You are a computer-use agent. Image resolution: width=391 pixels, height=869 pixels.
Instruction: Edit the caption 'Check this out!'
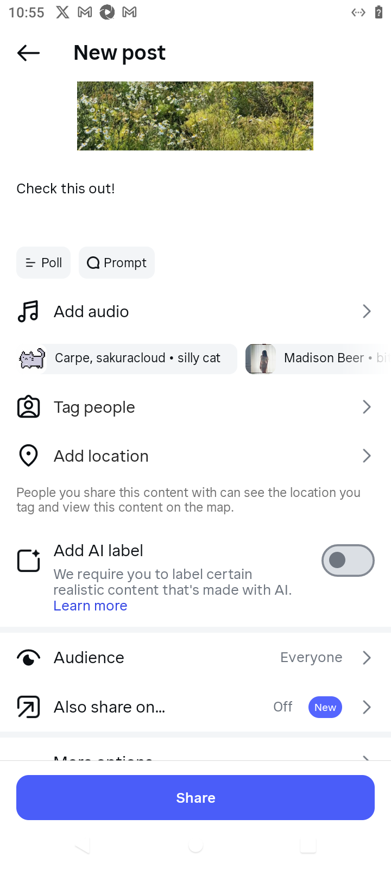[66, 189]
